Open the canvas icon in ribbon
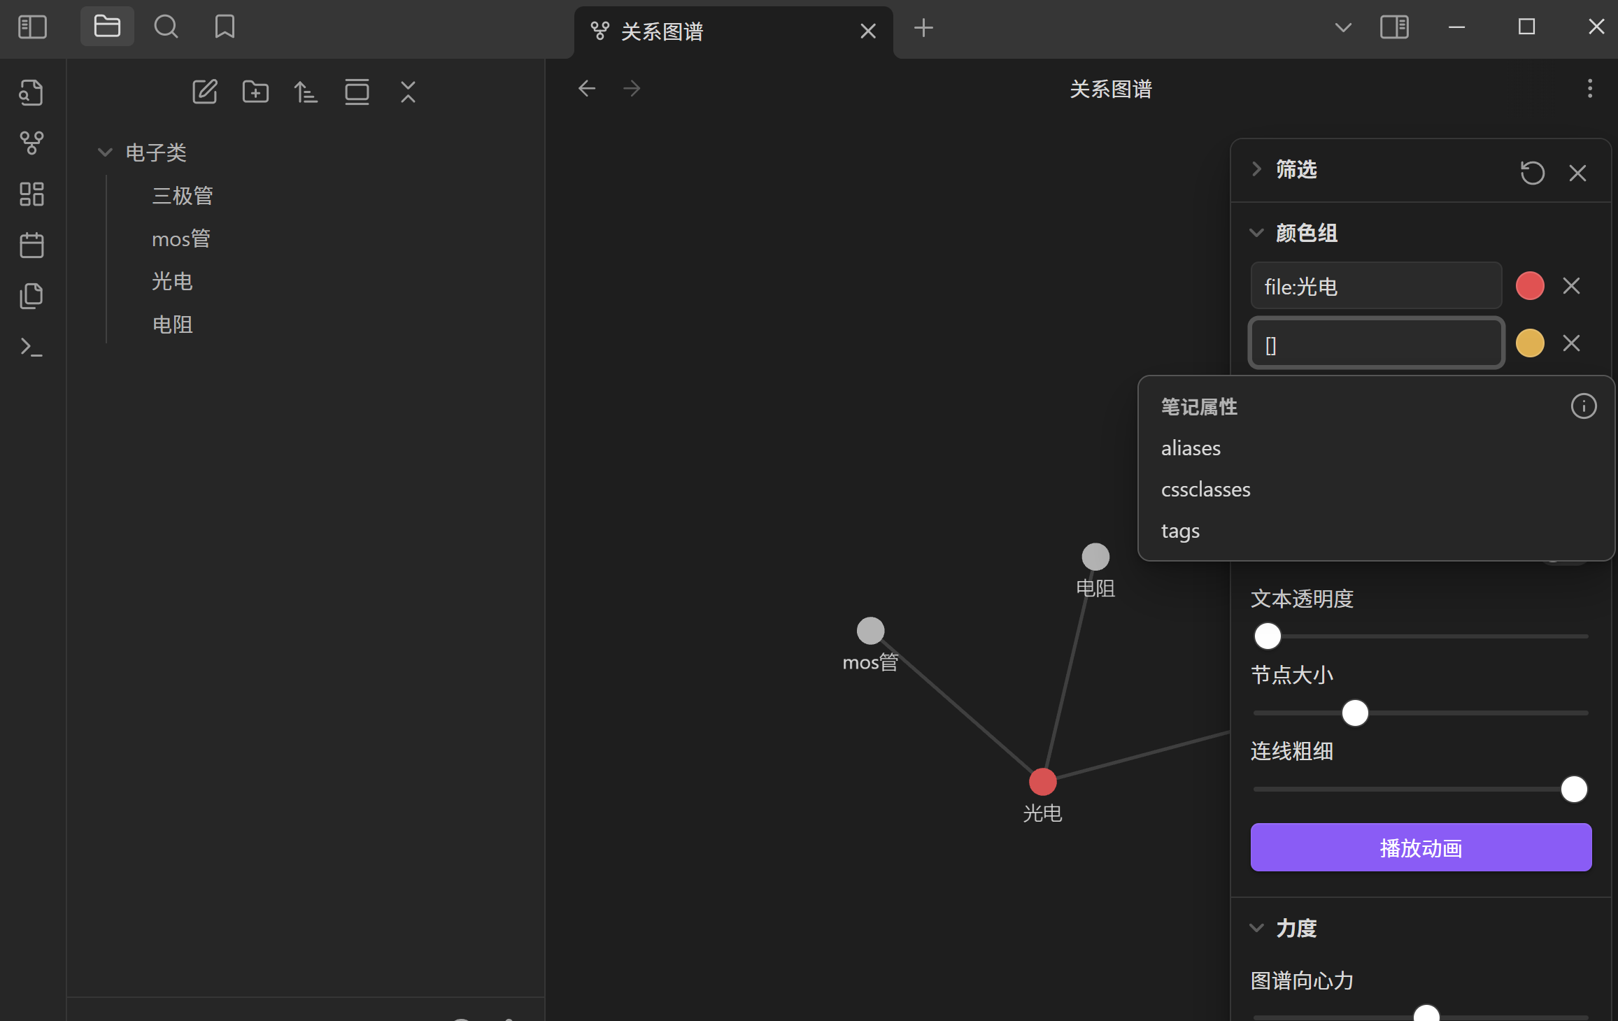Viewport: 1618px width, 1021px height. [31, 194]
